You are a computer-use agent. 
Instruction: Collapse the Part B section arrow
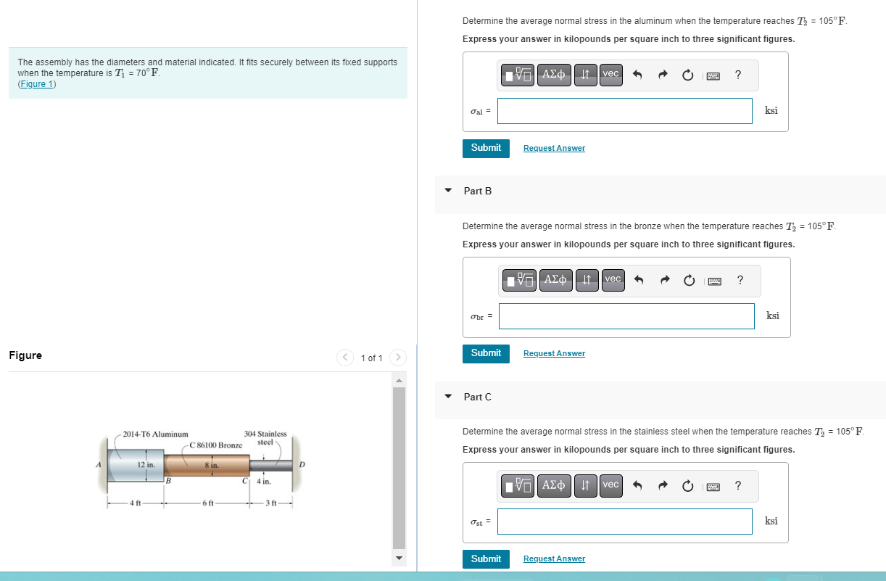click(448, 191)
